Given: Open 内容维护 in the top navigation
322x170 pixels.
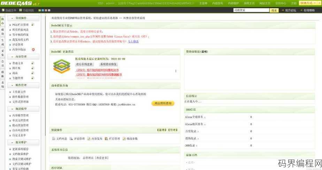Looking at the screenshot, I should coord(233,3).
